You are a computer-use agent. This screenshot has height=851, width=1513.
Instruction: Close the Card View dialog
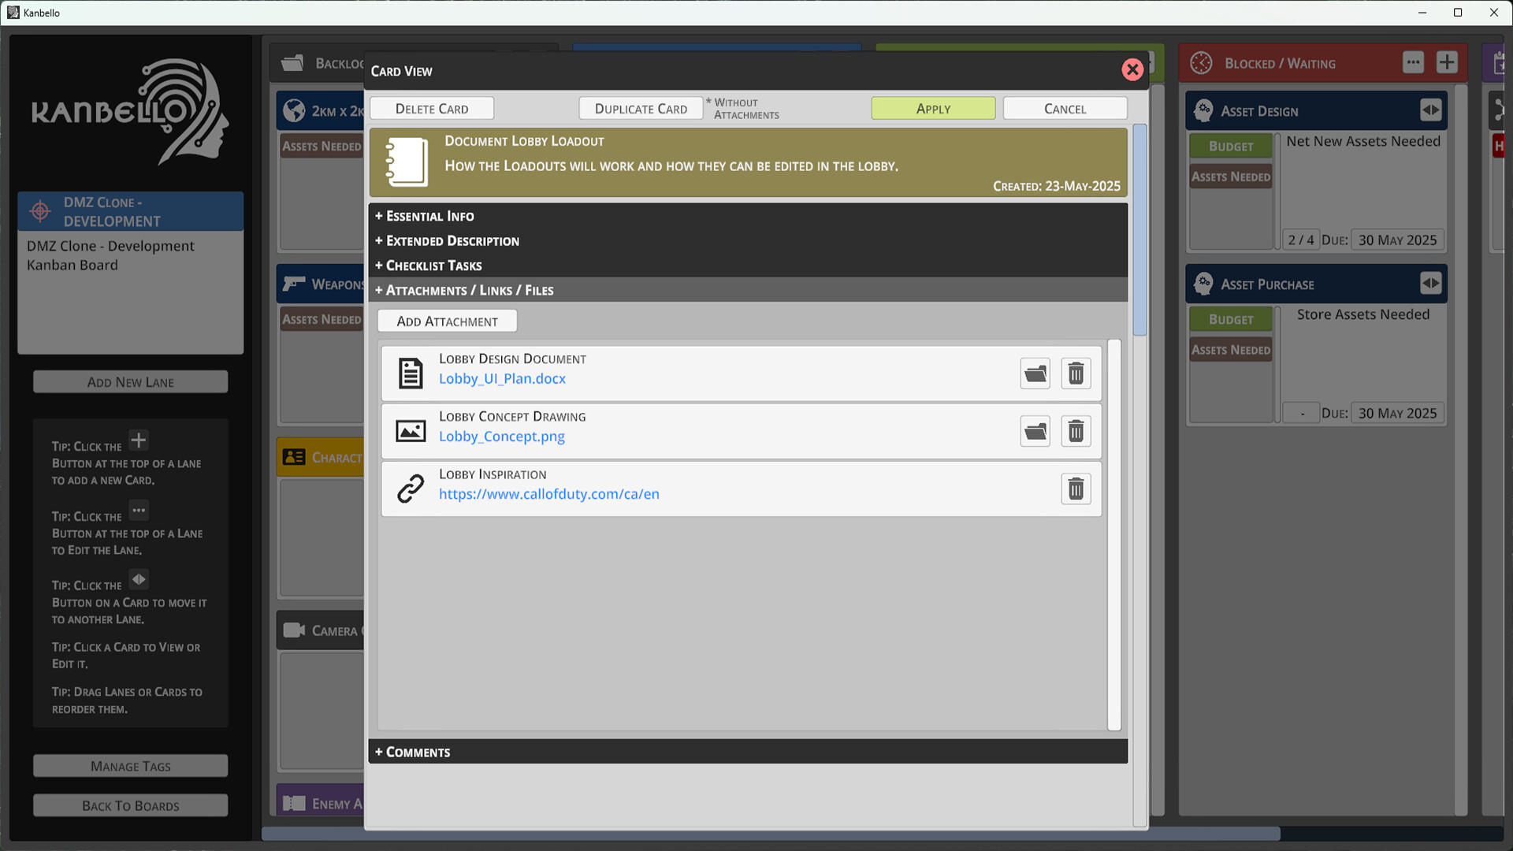coord(1132,69)
